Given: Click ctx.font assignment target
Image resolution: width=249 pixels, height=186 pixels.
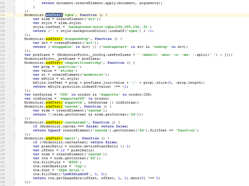Looking at the screenshot, I should [42, 170].
